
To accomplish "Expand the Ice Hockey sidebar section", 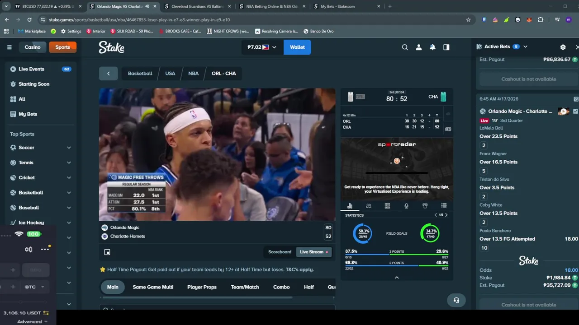I will [x=69, y=223].
